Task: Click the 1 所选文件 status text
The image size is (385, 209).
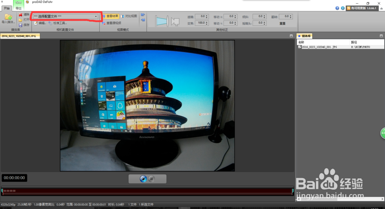Action: point(146,204)
